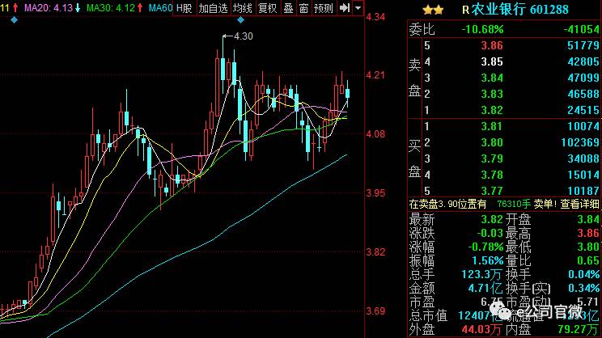602x338 pixels.
Task: Open the 查看详细 link
Action: [x=579, y=204]
